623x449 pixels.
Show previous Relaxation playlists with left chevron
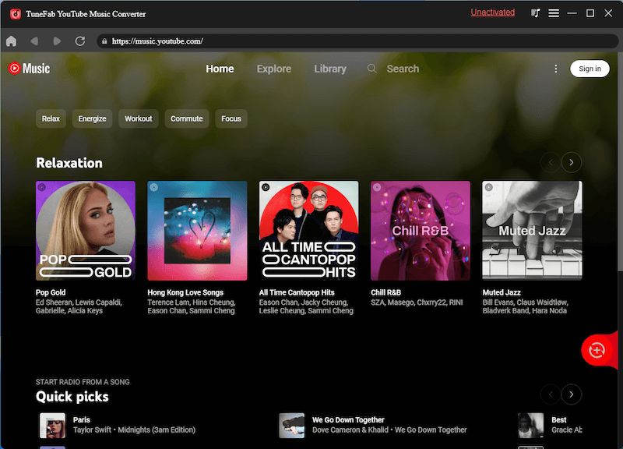551,162
